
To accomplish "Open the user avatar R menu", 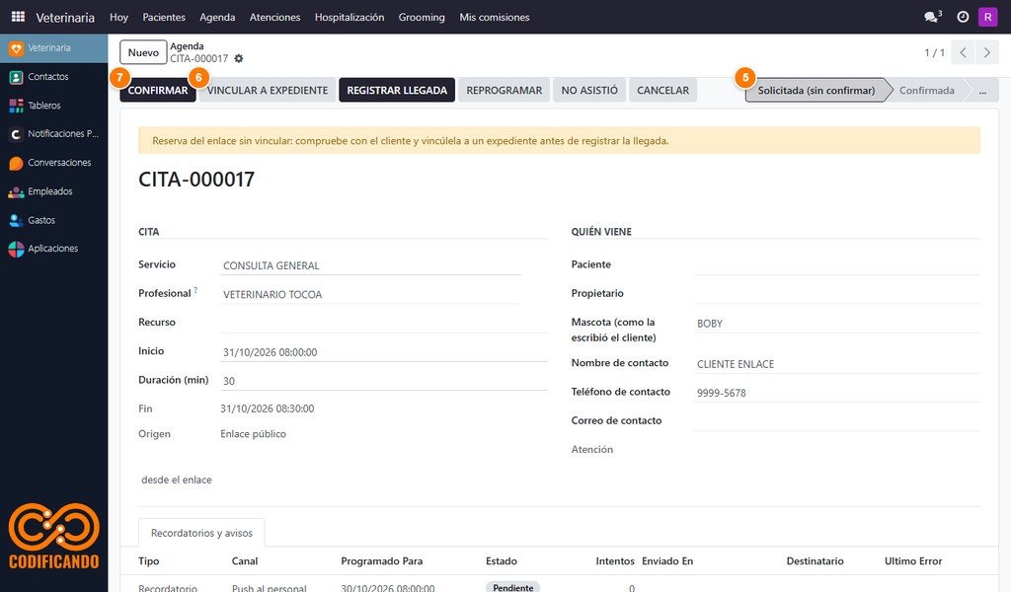I will [x=987, y=17].
